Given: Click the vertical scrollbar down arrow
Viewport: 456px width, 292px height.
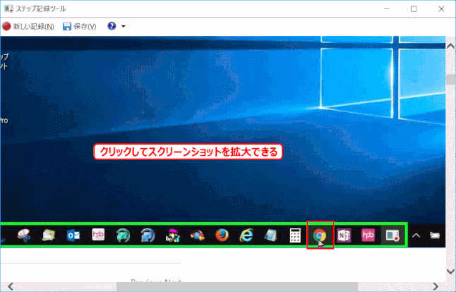Looking at the screenshot, I should coord(450,272).
